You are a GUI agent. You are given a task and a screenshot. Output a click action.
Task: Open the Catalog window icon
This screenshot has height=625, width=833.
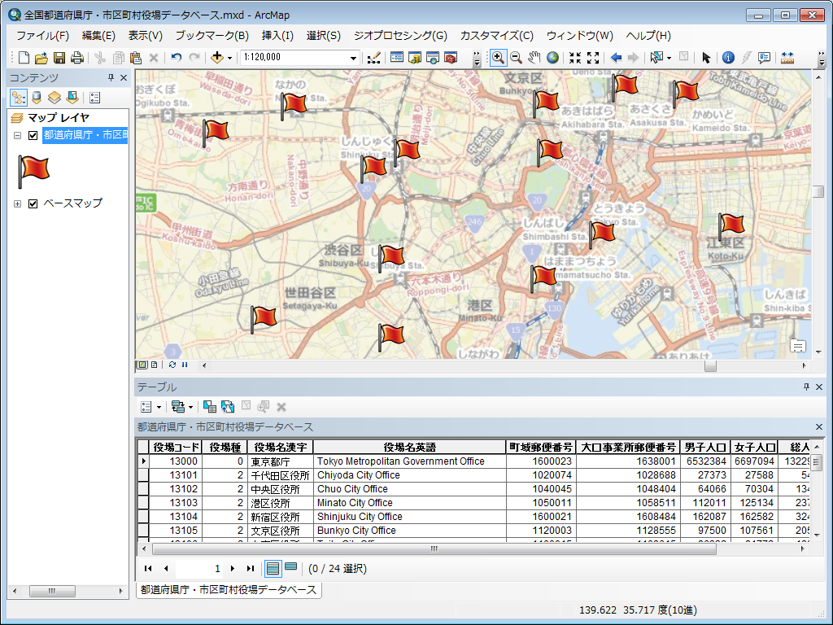tap(414, 58)
